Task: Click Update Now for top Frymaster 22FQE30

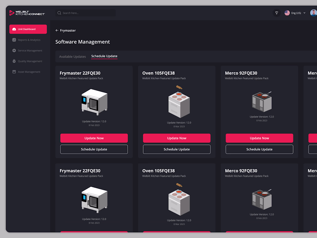Action: tap(94, 138)
